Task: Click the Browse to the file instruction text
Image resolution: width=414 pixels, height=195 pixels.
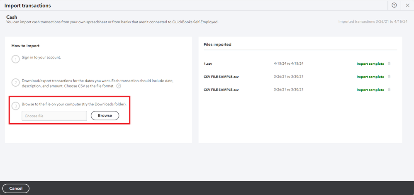Action: point(74,104)
